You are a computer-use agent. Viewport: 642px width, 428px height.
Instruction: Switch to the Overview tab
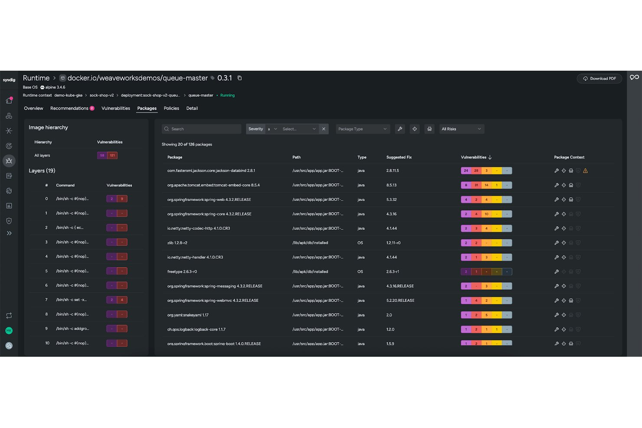pyautogui.click(x=33, y=108)
